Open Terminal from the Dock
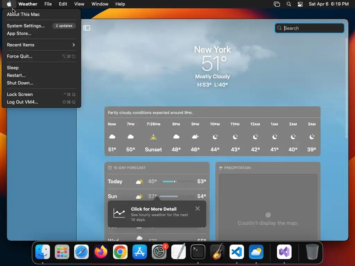The image size is (355, 266). tap(198, 252)
